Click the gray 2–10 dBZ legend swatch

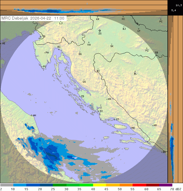(x=7, y=185)
